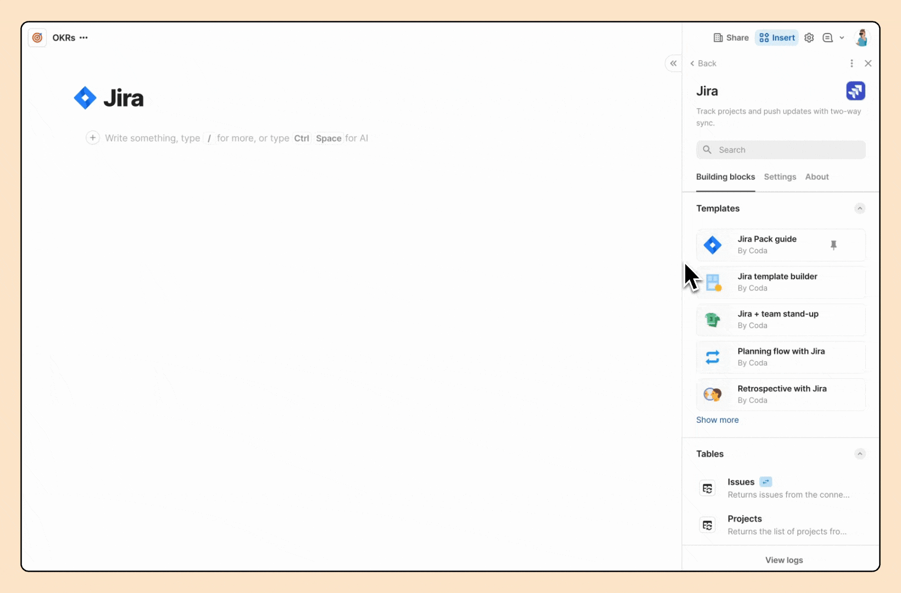Go Back in the side panel
The image size is (901, 593).
coord(704,64)
